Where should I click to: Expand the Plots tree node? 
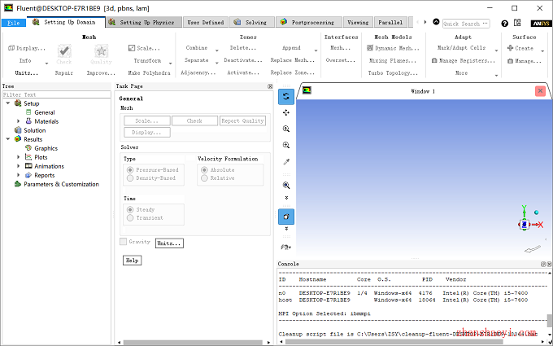tap(19, 157)
